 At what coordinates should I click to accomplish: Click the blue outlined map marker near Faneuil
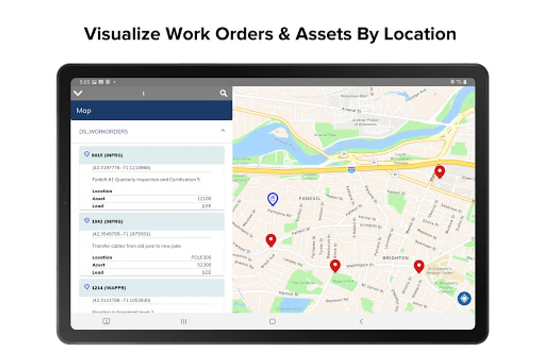pyautogui.click(x=272, y=199)
